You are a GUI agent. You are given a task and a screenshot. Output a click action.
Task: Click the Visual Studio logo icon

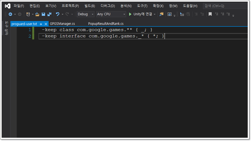coord(8,6)
